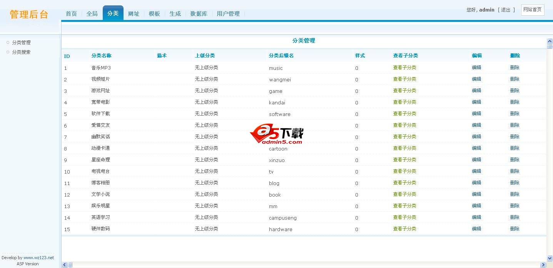Viewport: 553px width, 268px height.
Task: Click the horizontal scrollbar right arrow
Action: tap(543, 265)
